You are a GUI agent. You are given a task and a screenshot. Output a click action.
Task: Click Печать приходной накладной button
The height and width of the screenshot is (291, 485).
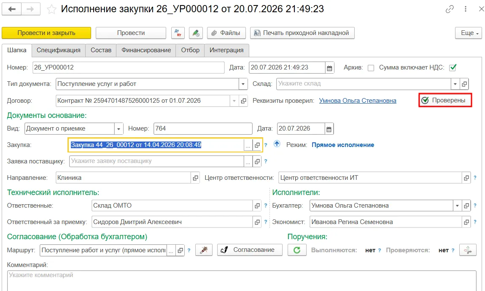[302, 33]
